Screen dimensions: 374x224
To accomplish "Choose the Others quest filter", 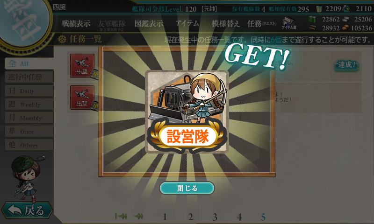I will pos(29,145).
